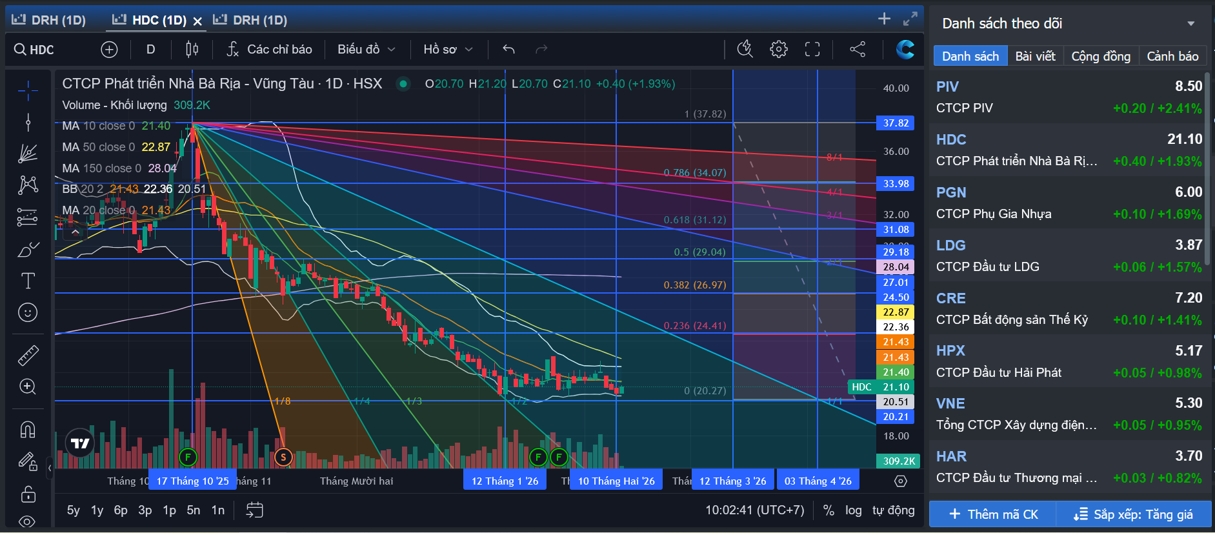Viewport: 1215px width, 533px height.
Task: Open the go to date calendar icon
Action: pos(255,510)
